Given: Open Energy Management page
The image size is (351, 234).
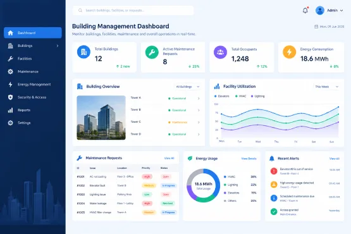Looking at the screenshot, I should pyautogui.click(x=33, y=84).
